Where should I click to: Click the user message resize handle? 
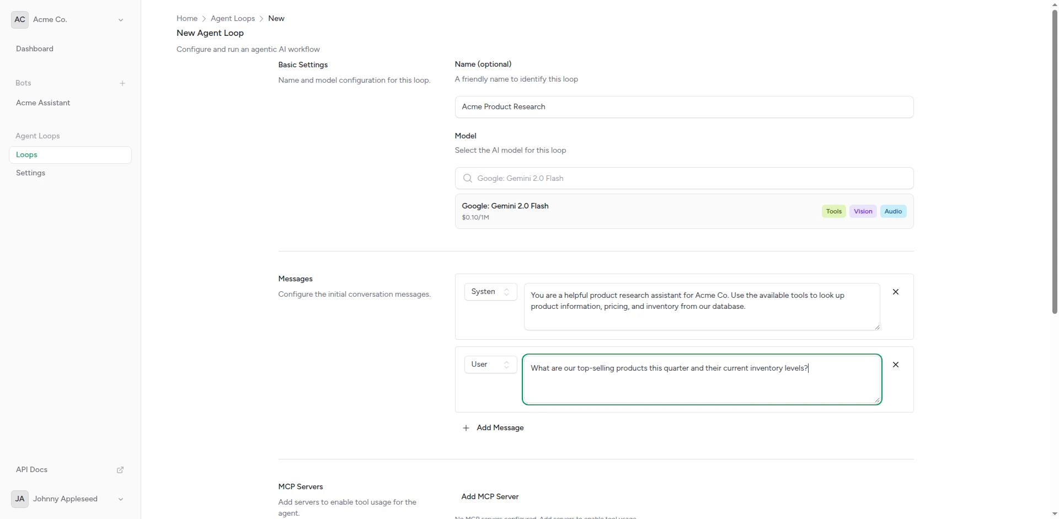(x=876, y=399)
